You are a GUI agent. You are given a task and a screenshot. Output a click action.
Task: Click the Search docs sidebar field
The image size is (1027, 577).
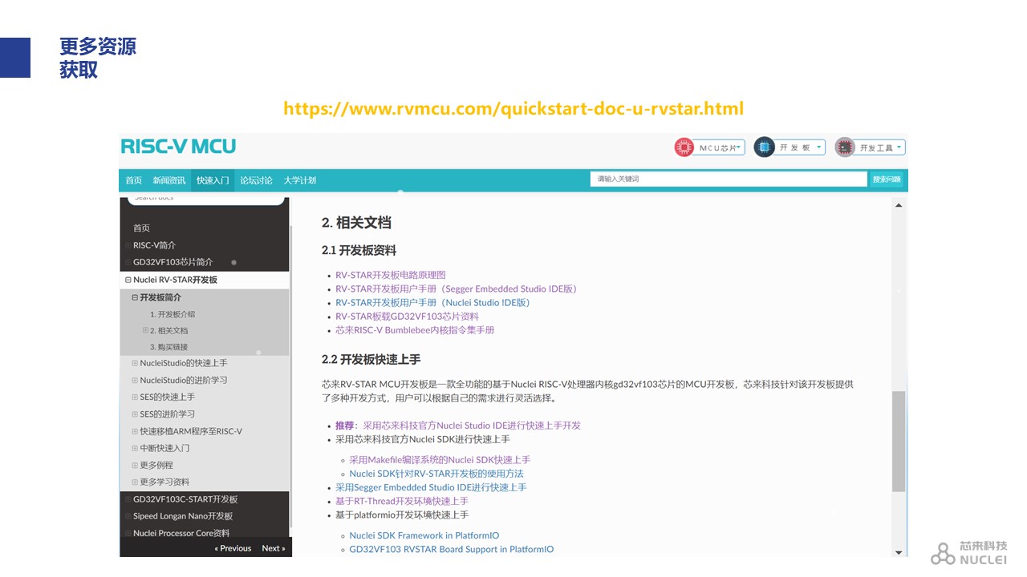tap(206, 200)
